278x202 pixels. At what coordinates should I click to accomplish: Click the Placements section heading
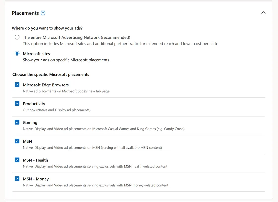(25, 13)
